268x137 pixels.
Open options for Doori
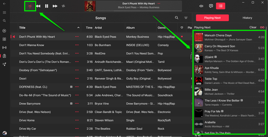77,79
